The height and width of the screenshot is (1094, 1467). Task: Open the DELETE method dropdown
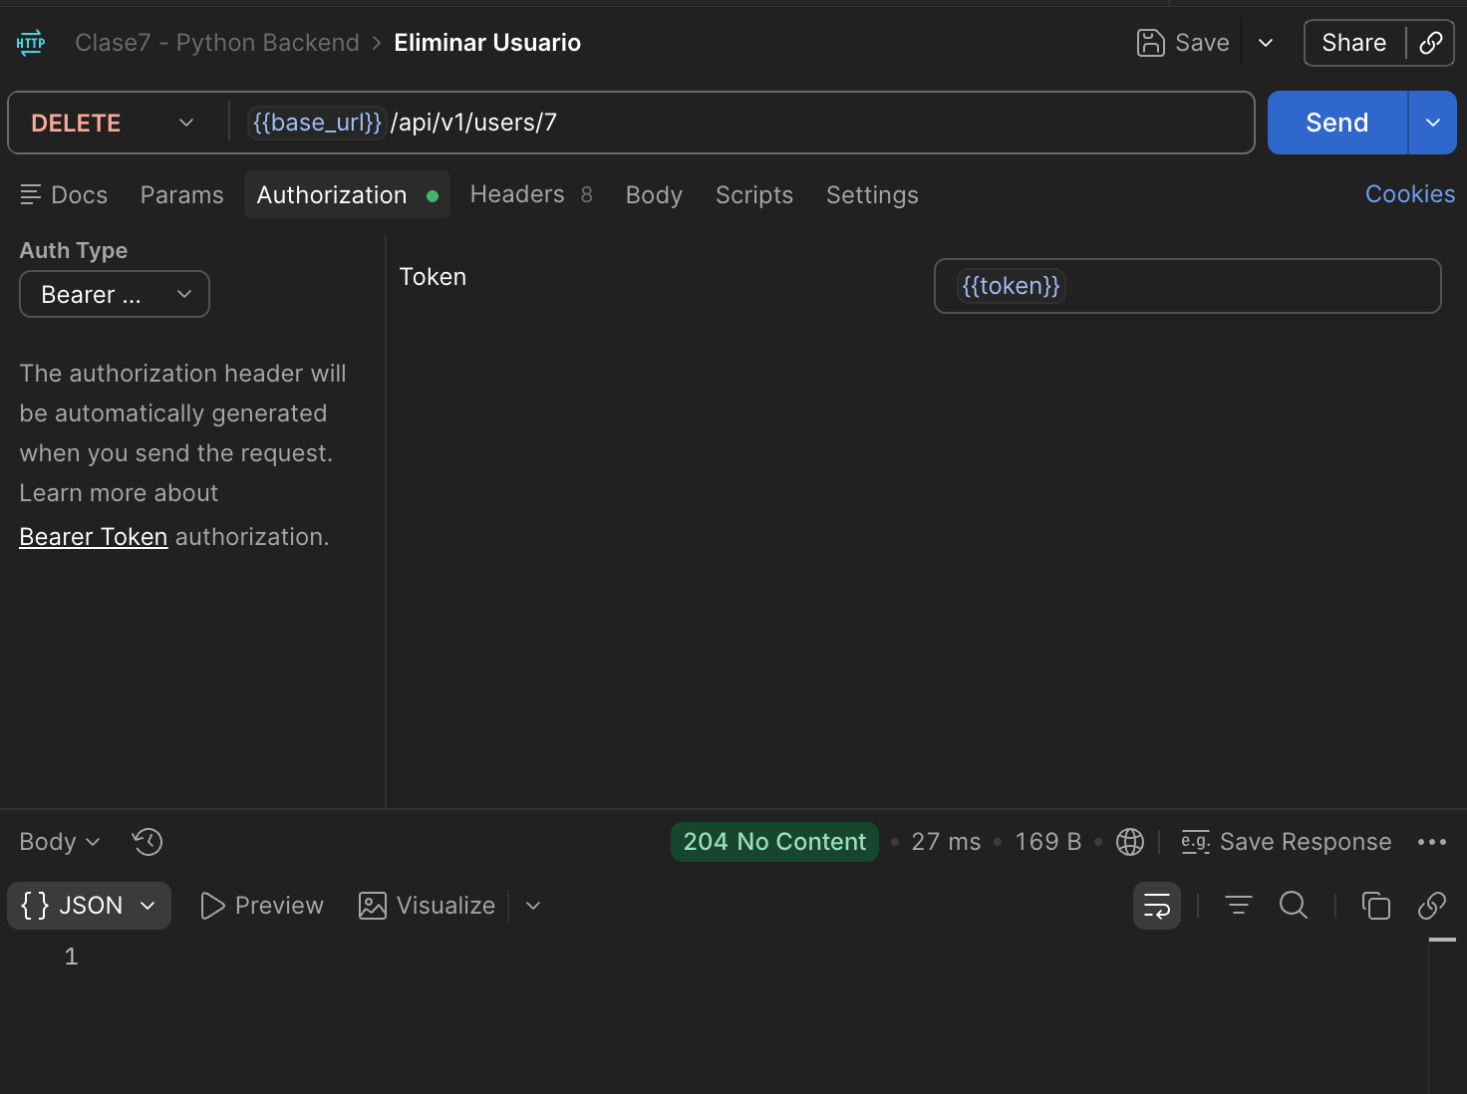tap(113, 123)
